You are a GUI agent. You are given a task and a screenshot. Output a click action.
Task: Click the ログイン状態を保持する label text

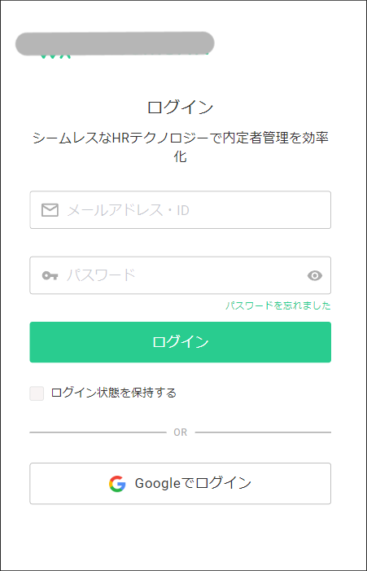tap(114, 393)
